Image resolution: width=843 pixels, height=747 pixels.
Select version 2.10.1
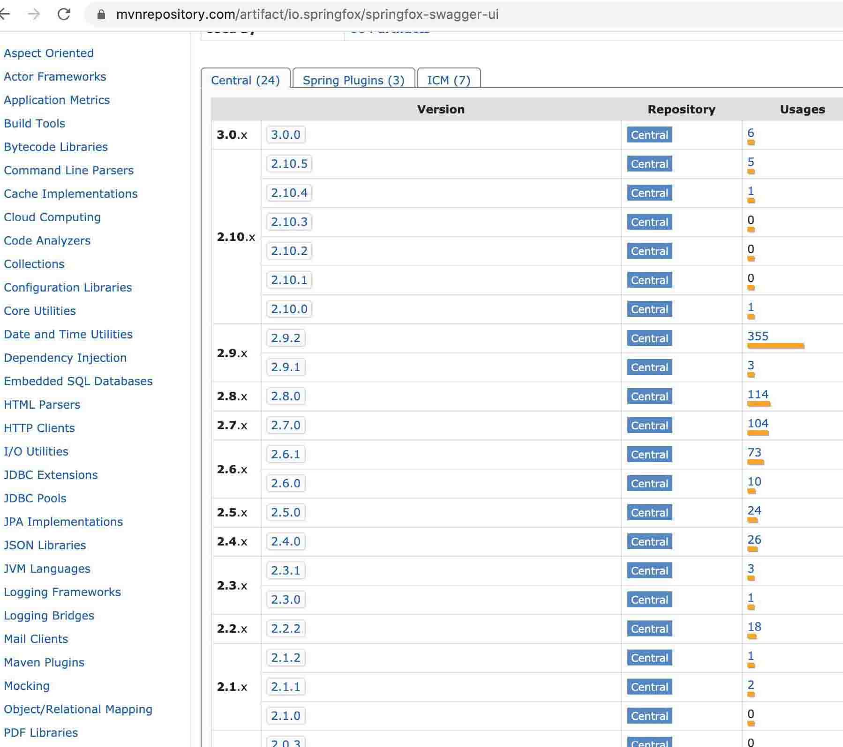tap(289, 280)
